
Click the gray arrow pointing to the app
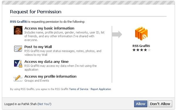pos(117,34)
